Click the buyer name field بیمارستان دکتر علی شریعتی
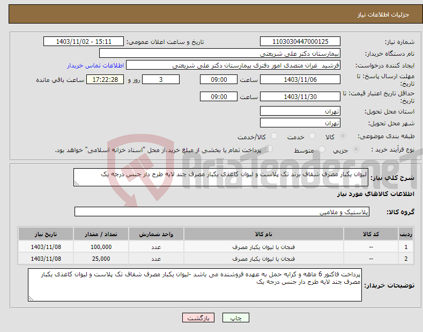 click(220, 54)
